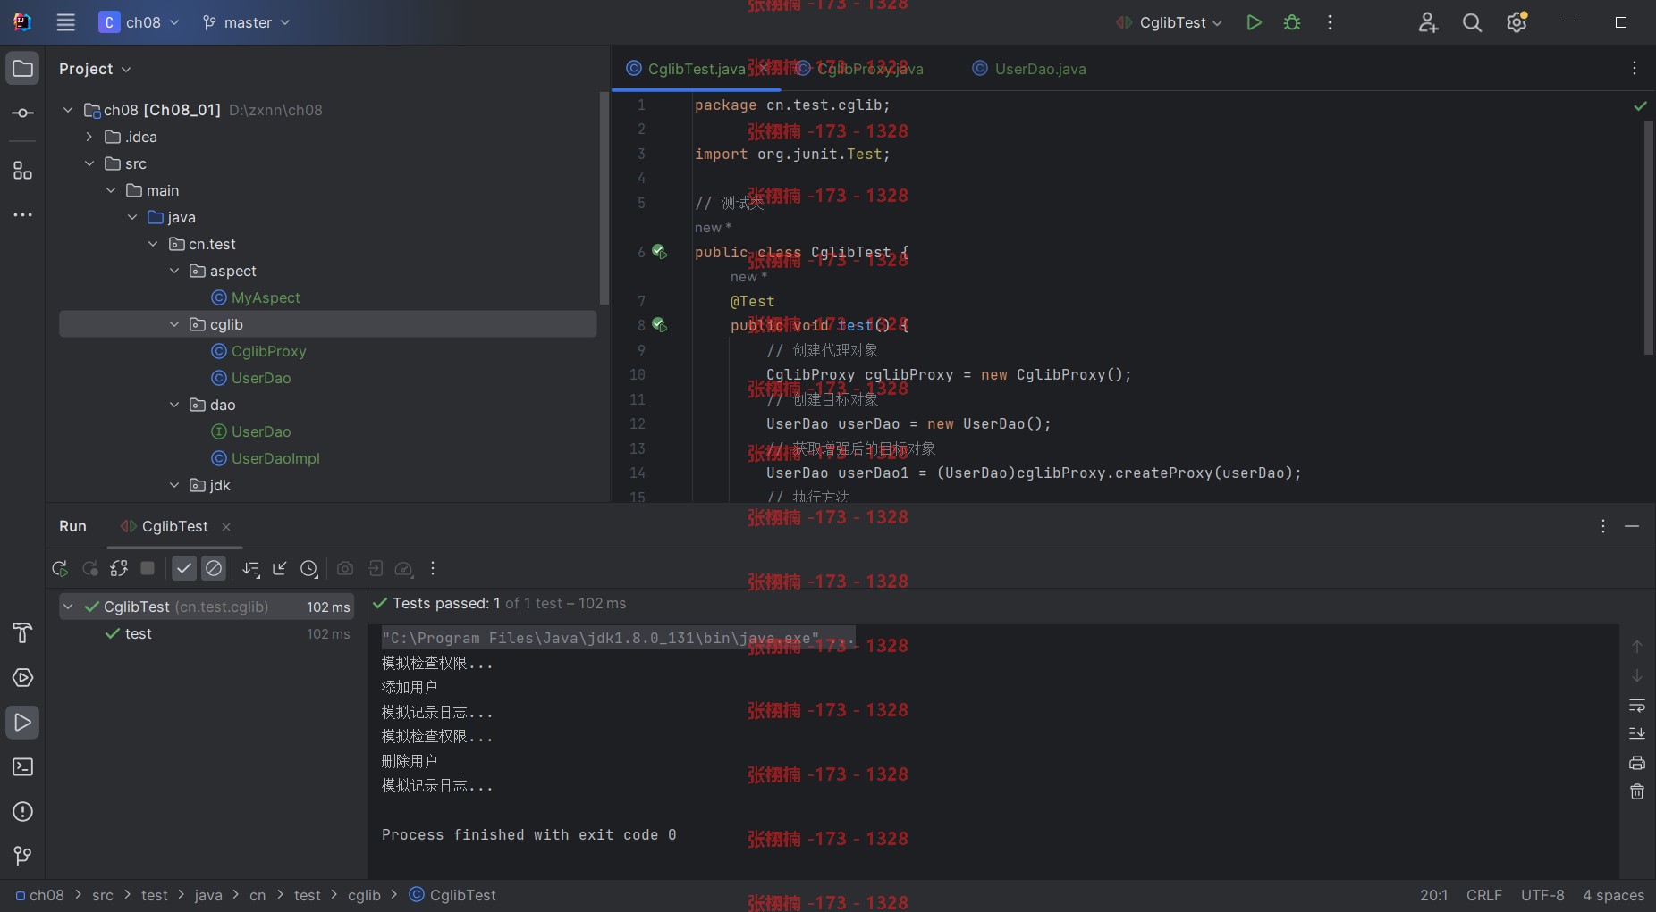Collapse the cglib package
Screen dimensions: 1656x912
(x=174, y=324)
